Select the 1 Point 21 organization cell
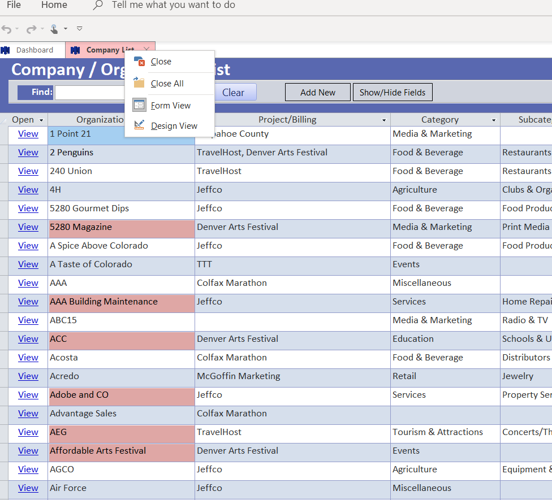This screenshot has height=500, width=552. tap(121, 136)
